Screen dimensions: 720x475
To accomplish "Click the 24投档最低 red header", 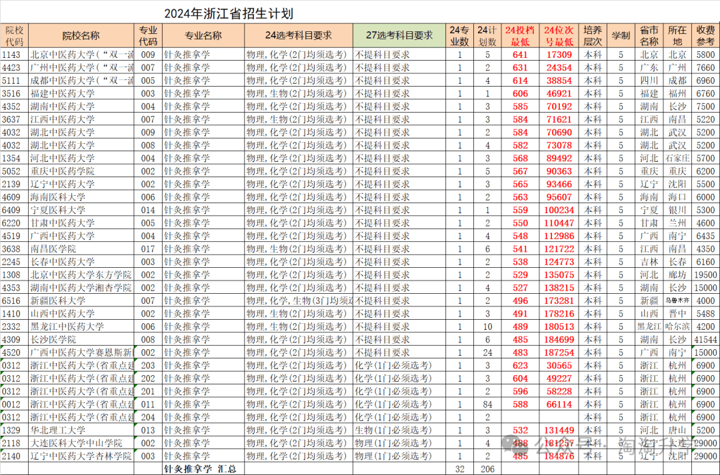I will coord(520,35).
